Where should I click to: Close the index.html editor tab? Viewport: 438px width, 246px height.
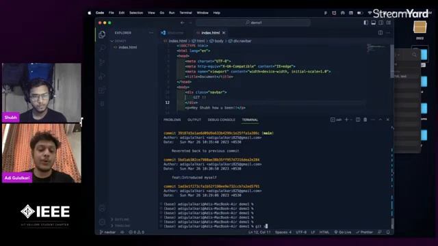[x=224, y=33]
